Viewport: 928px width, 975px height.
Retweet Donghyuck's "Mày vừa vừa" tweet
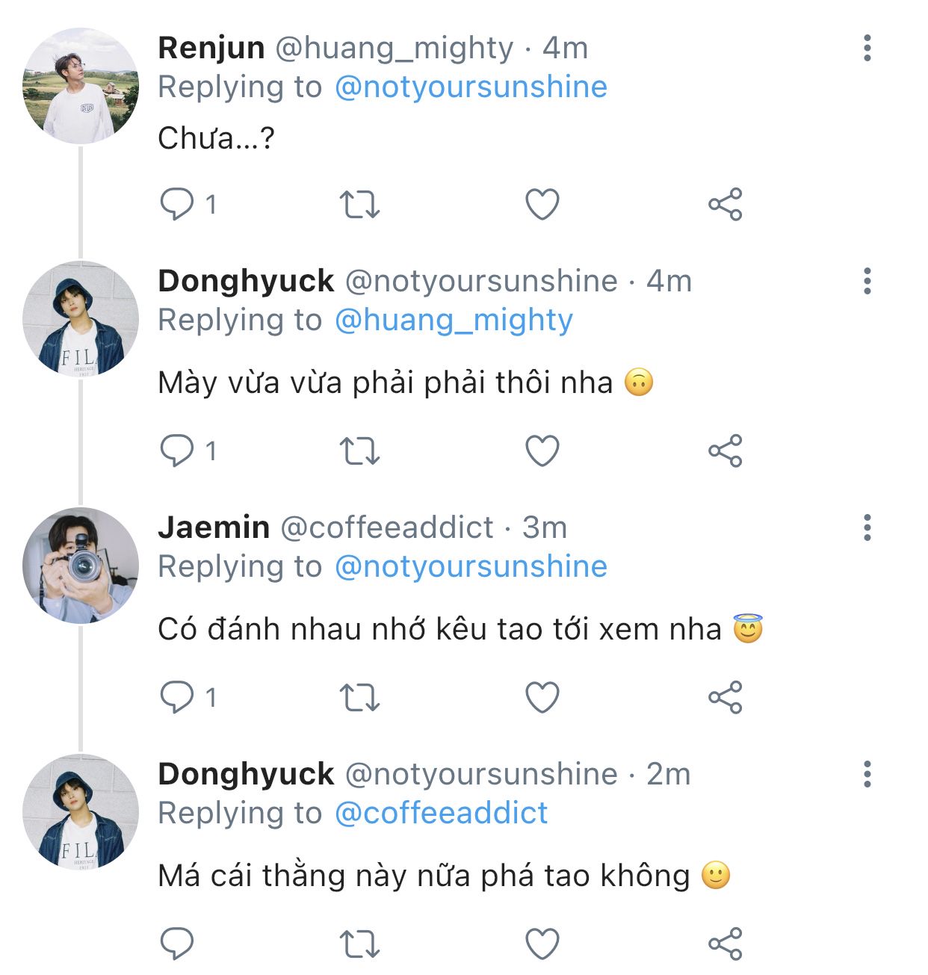pos(359,451)
